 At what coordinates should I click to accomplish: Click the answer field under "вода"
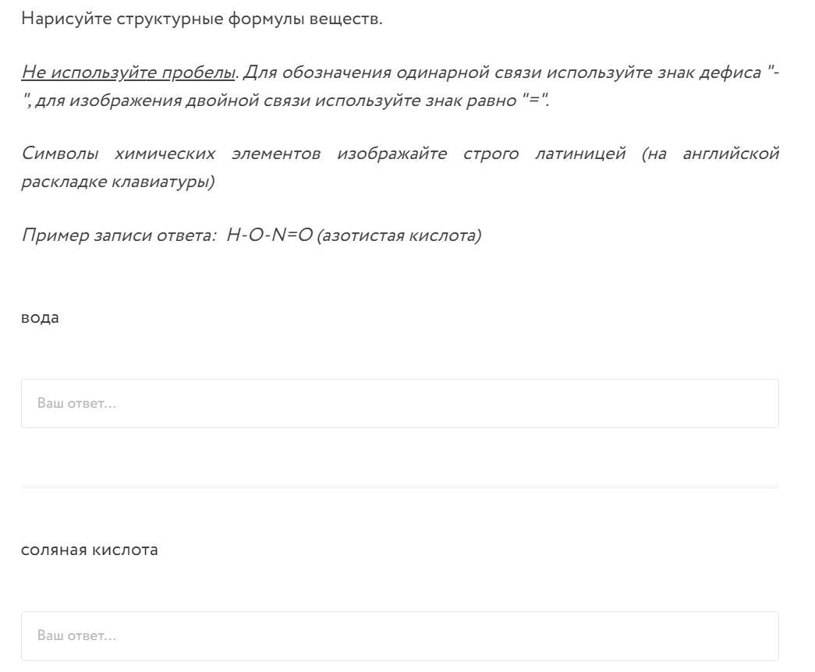point(399,403)
